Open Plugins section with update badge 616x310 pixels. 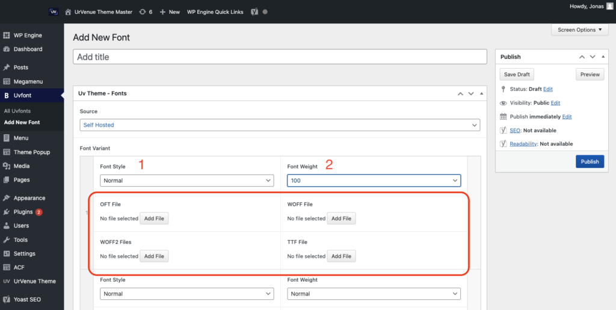point(23,212)
